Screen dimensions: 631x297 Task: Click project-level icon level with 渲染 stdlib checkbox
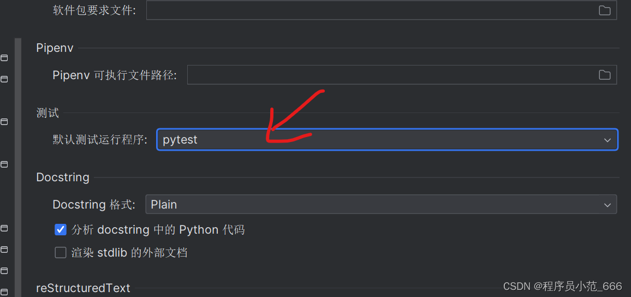tap(4, 250)
